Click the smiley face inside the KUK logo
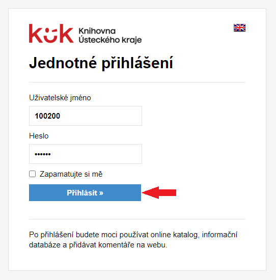 (x=50, y=35)
